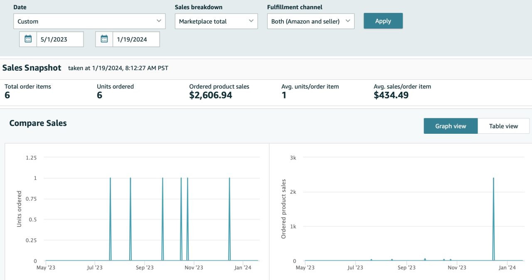Switch to Graph view tab
The image size is (532, 280).
point(451,126)
